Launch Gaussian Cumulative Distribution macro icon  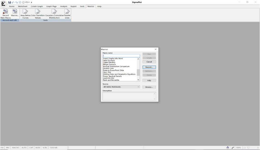54,12
